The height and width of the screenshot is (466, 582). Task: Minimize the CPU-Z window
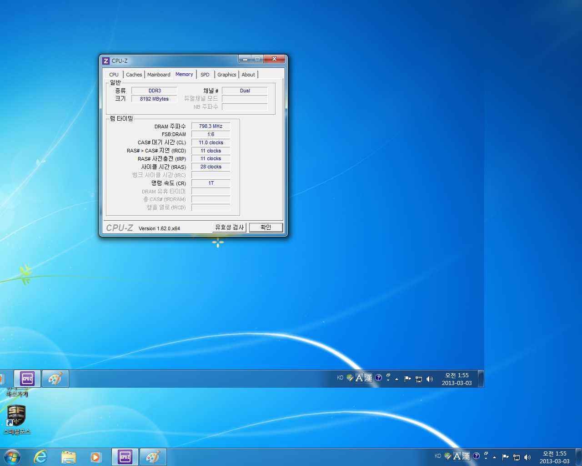coord(245,59)
